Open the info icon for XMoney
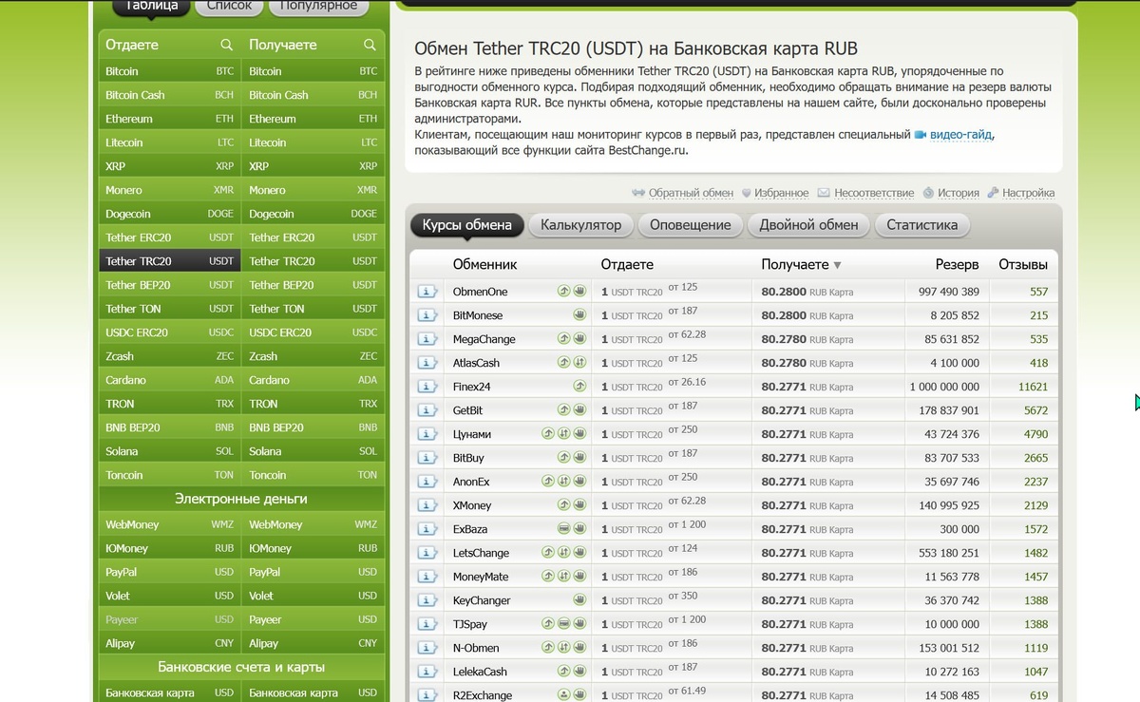The width and height of the screenshot is (1140, 702). [427, 505]
